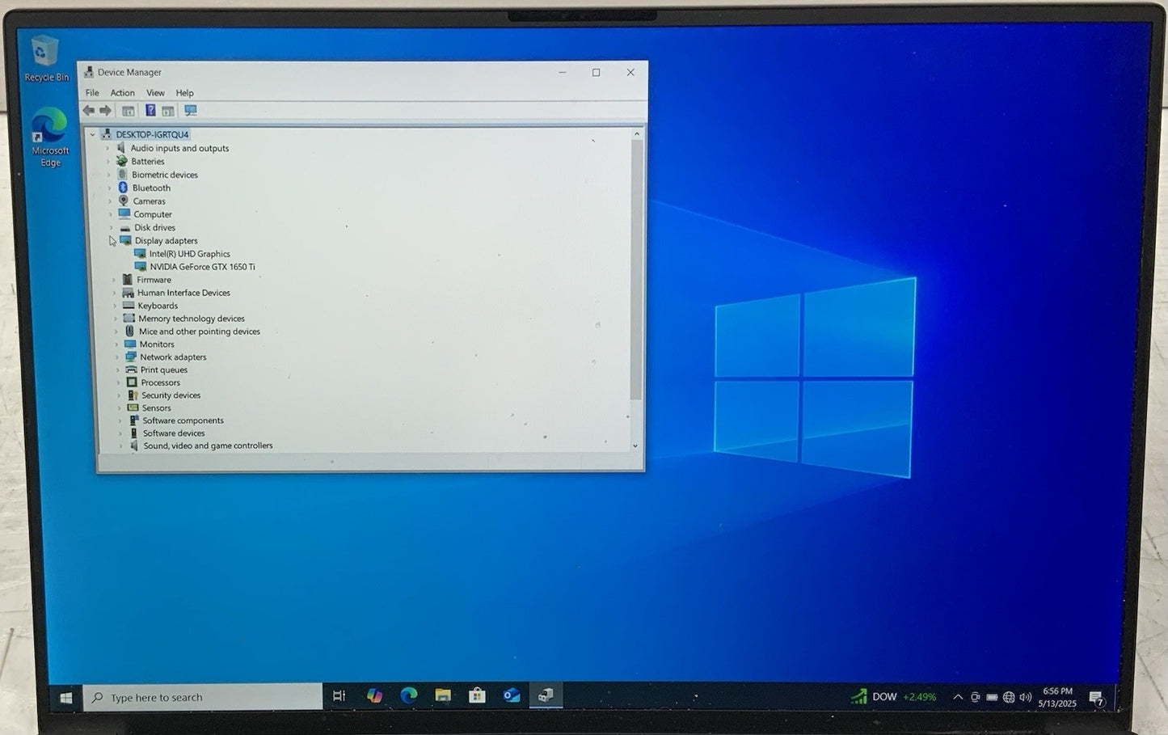Open Microsoft Store from the taskbar
The image size is (1168, 735).
click(x=477, y=695)
